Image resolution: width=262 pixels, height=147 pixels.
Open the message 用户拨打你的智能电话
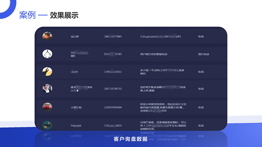(154, 54)
